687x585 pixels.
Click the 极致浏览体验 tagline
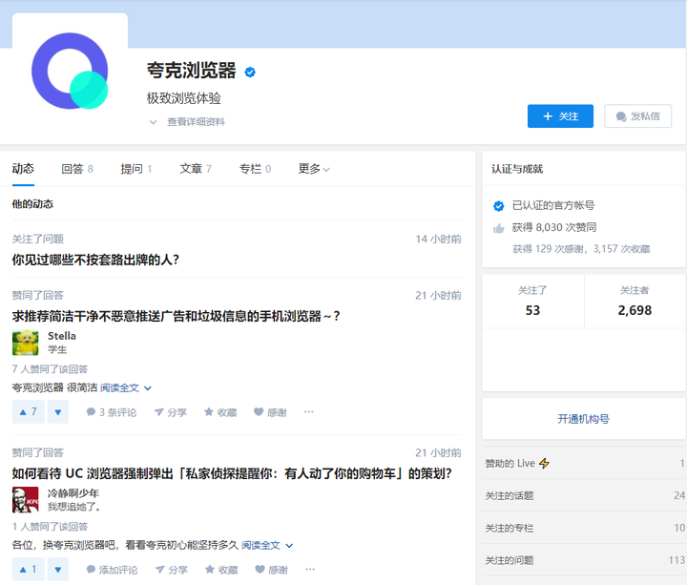tap(183, 98)
